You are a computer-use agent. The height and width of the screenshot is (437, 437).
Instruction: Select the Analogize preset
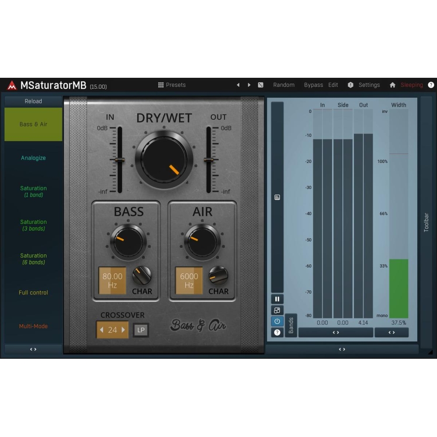coord(33,158)
